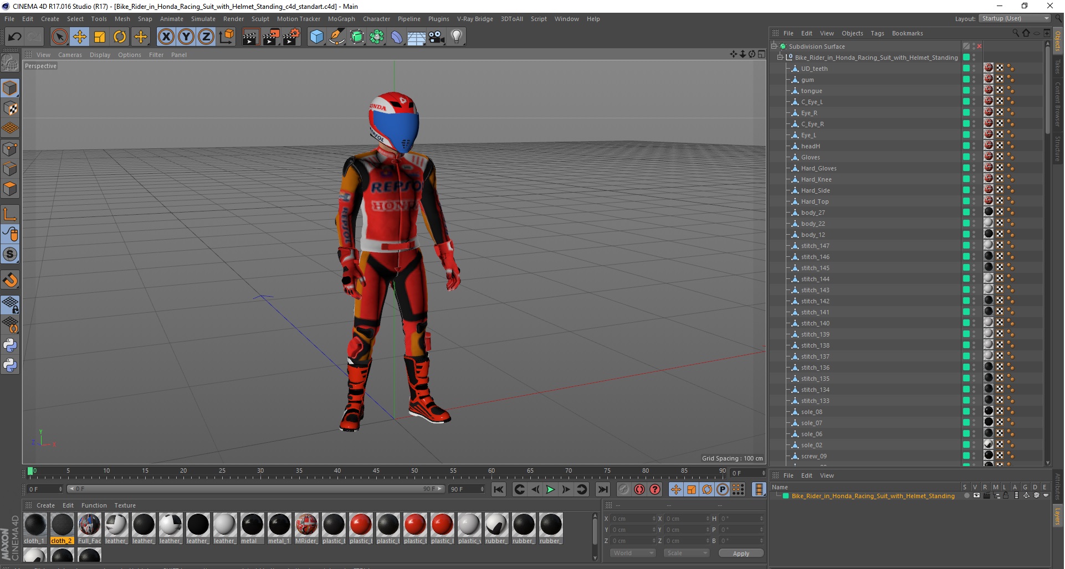Screen dimensions: 1065x569
Task: Click the Undo arrow icon
Action: [14, 37]
